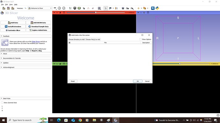Check Show Zoomed Slice in Data Probe
The image size is (220, 123).
(x=2, y=103)
